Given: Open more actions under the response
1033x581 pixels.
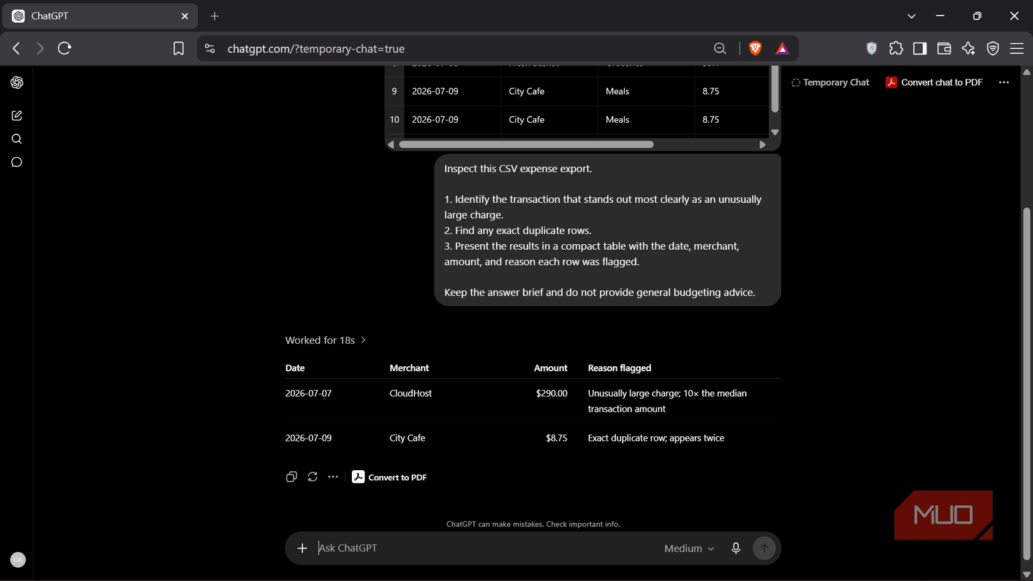Looking at the screenshot, I should [x=333, y=477].
